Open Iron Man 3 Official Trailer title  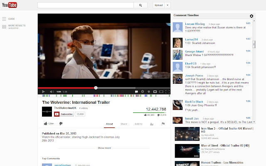(x=227, y=130)
